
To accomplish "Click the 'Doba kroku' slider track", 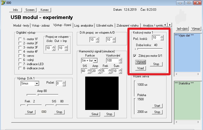I will [x=149, y=48].
